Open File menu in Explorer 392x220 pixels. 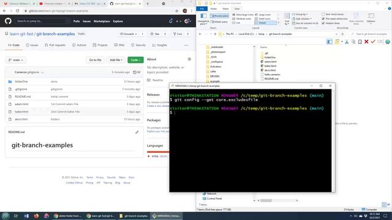tap(202, 9)
